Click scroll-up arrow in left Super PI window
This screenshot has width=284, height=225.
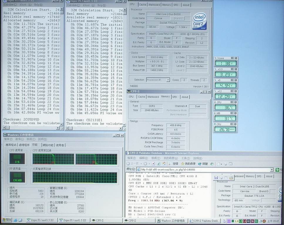(62, 9)
